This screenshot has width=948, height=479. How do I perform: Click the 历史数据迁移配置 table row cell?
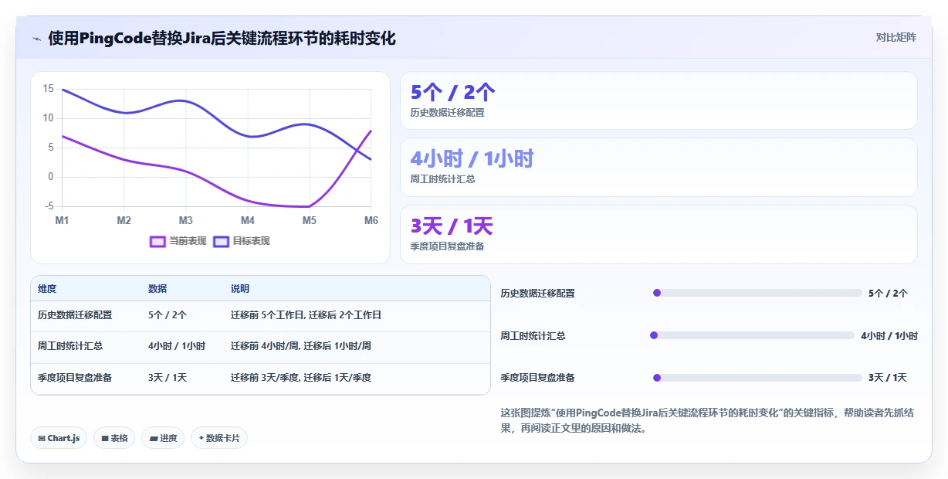[75, 315]
